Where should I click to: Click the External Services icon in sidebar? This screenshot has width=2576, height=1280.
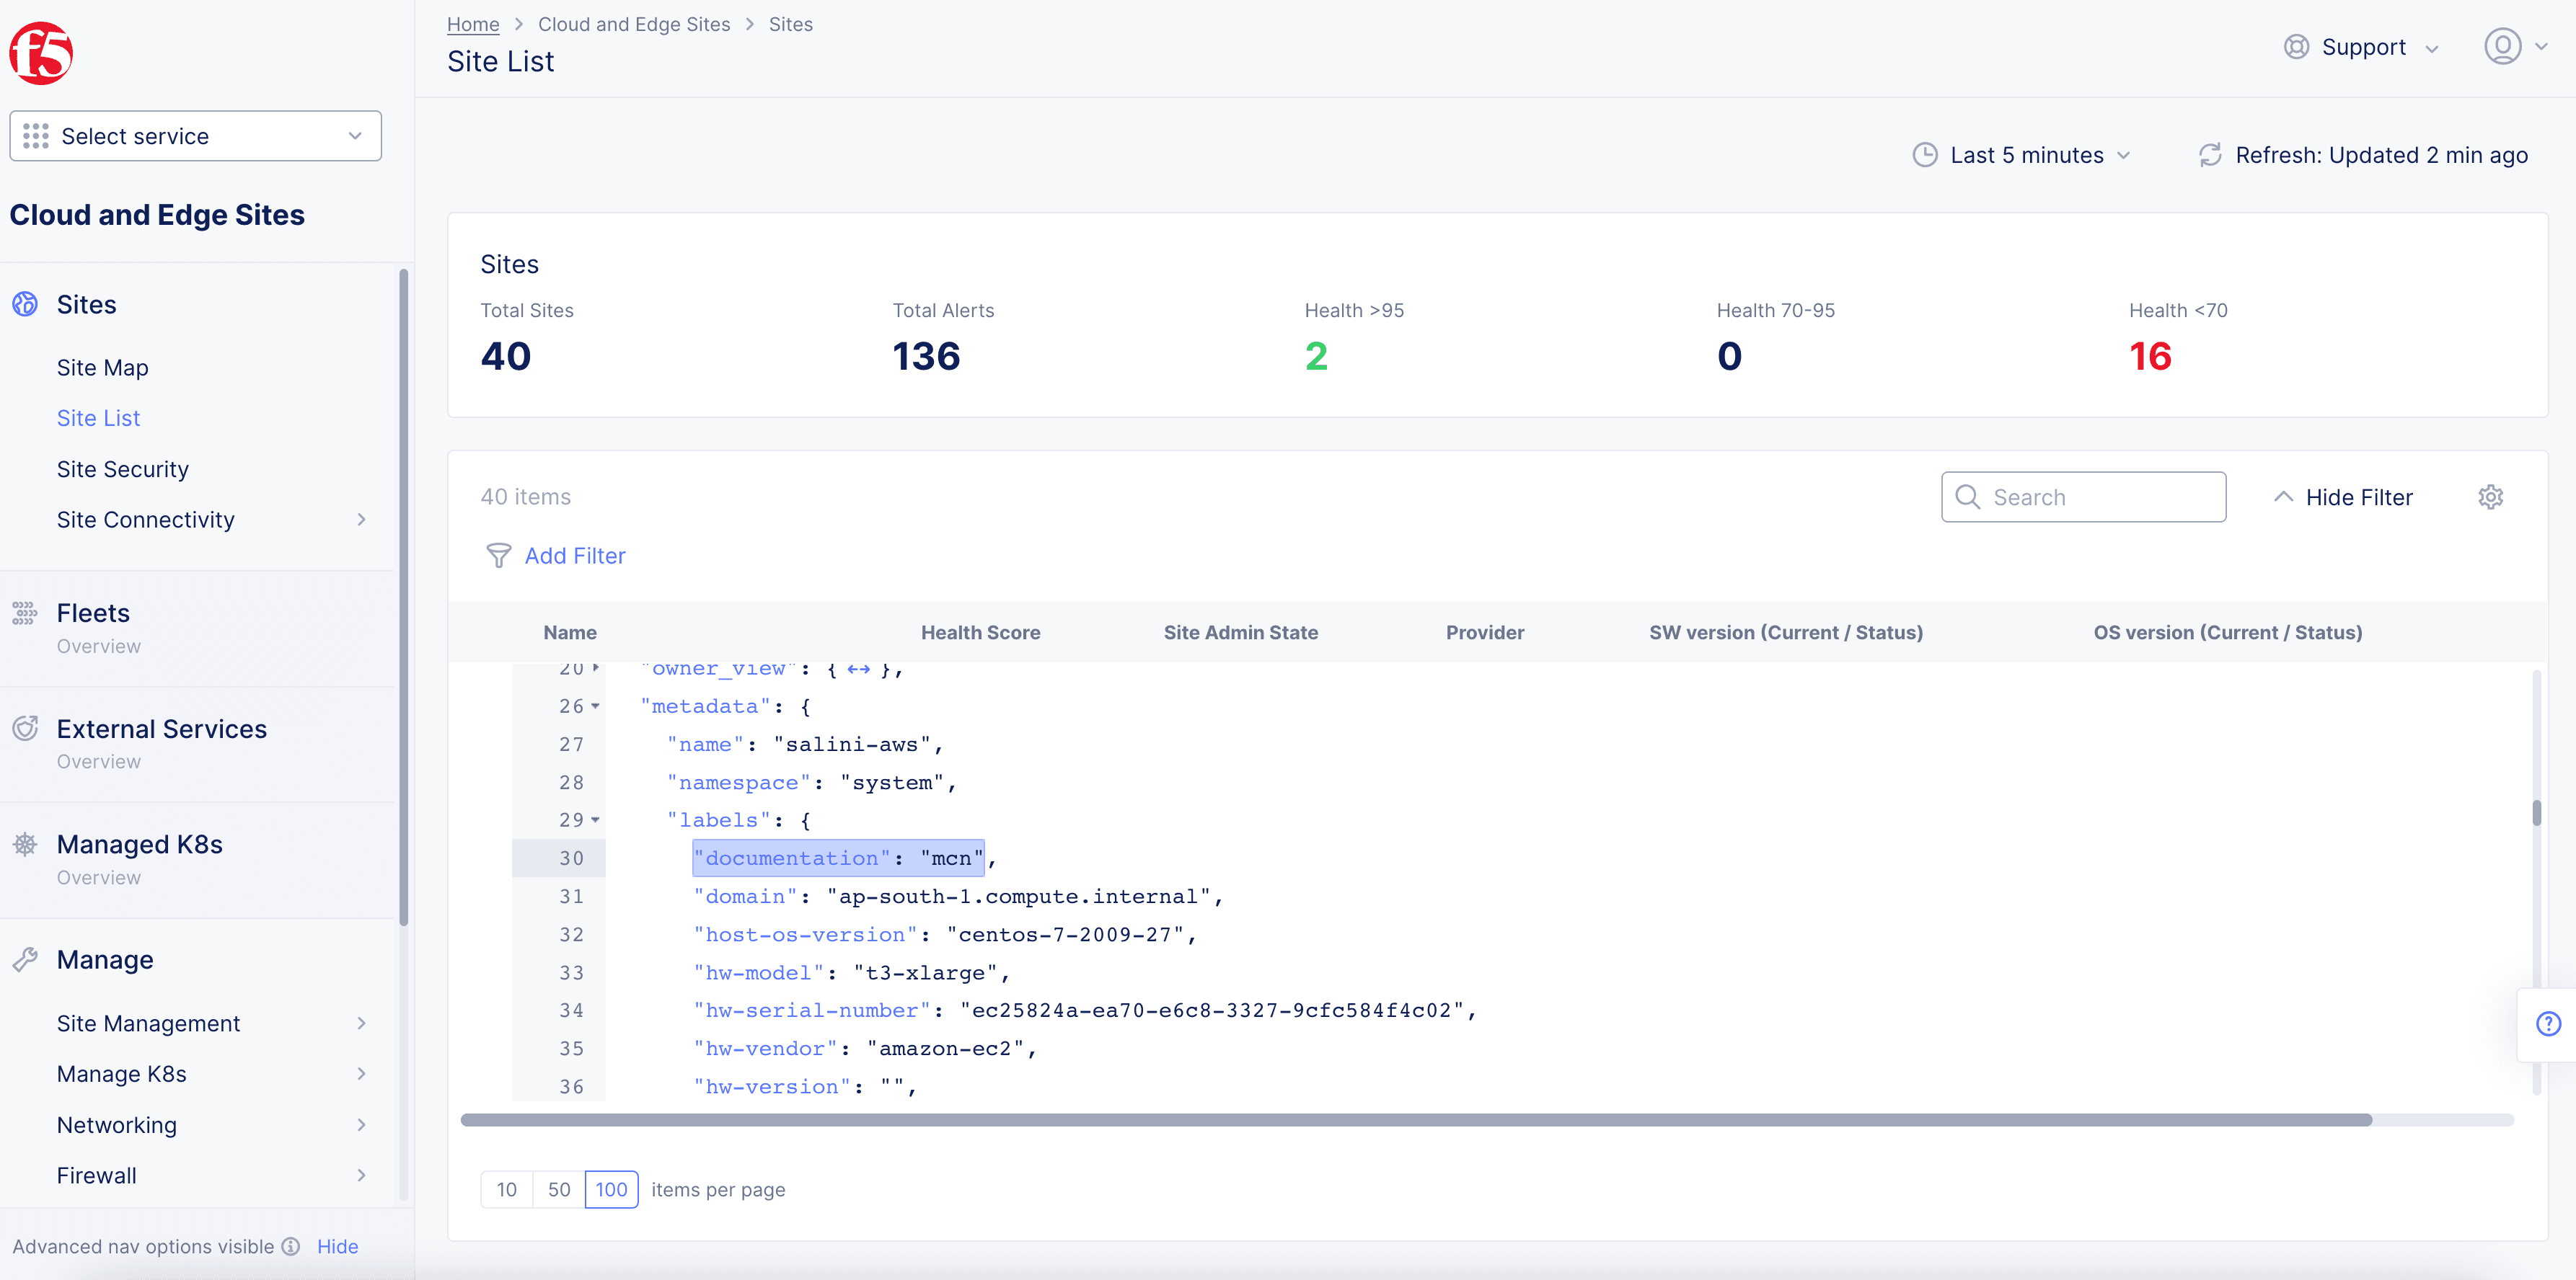point(26,727)
